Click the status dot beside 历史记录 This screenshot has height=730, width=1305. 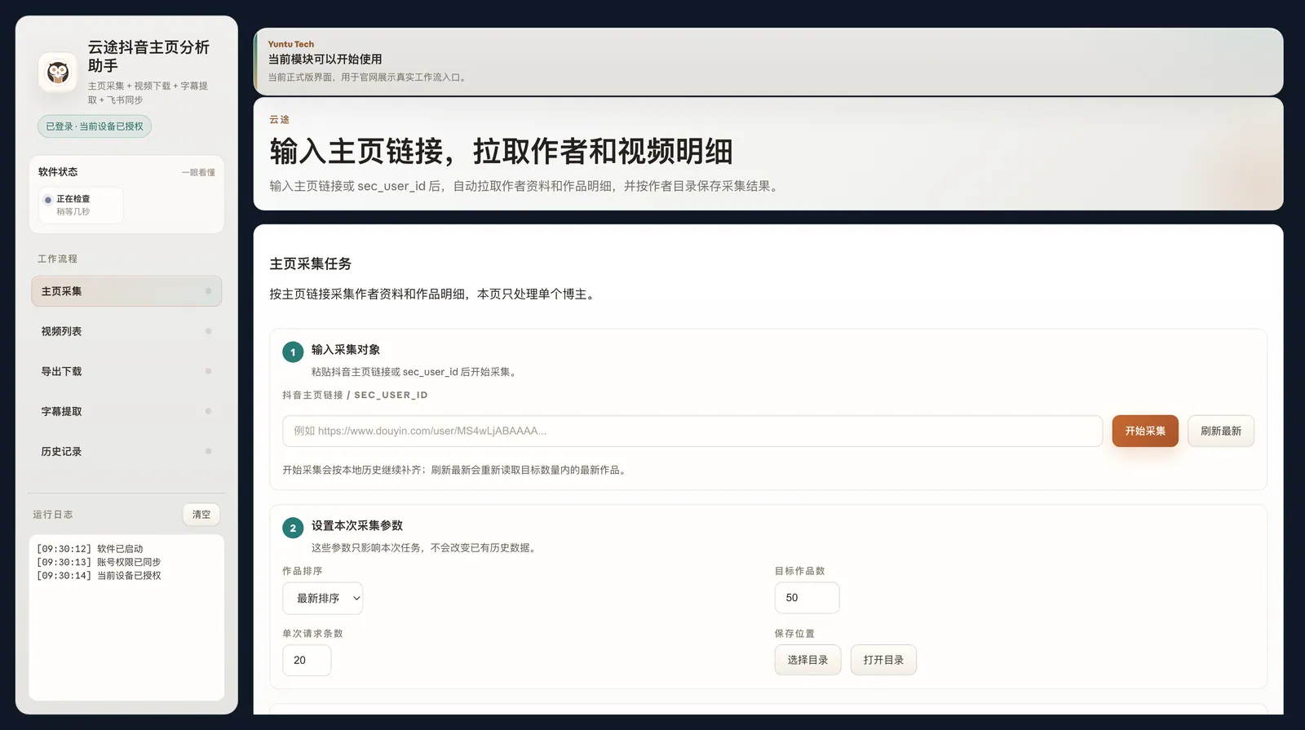click(208, 451)
